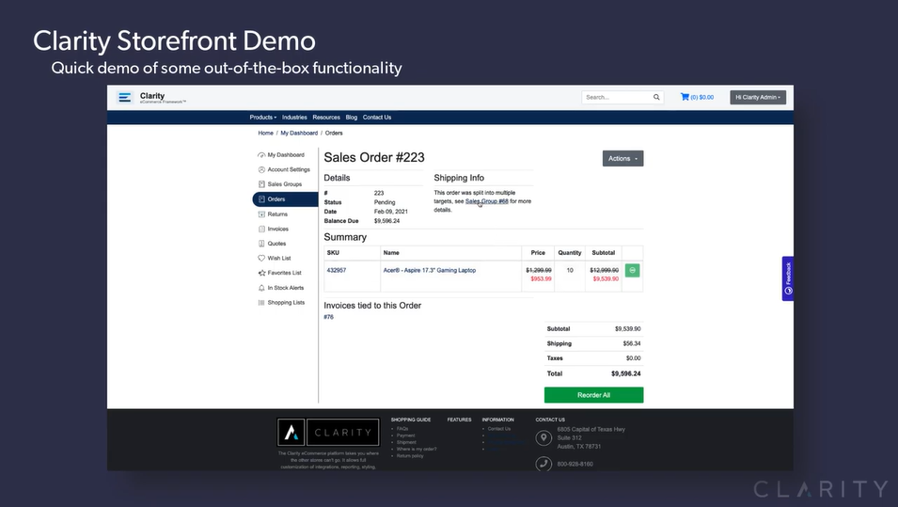This screenshot has width=898, height=507.
Task: Open the shopping cart icon
Action: (685, 97)
